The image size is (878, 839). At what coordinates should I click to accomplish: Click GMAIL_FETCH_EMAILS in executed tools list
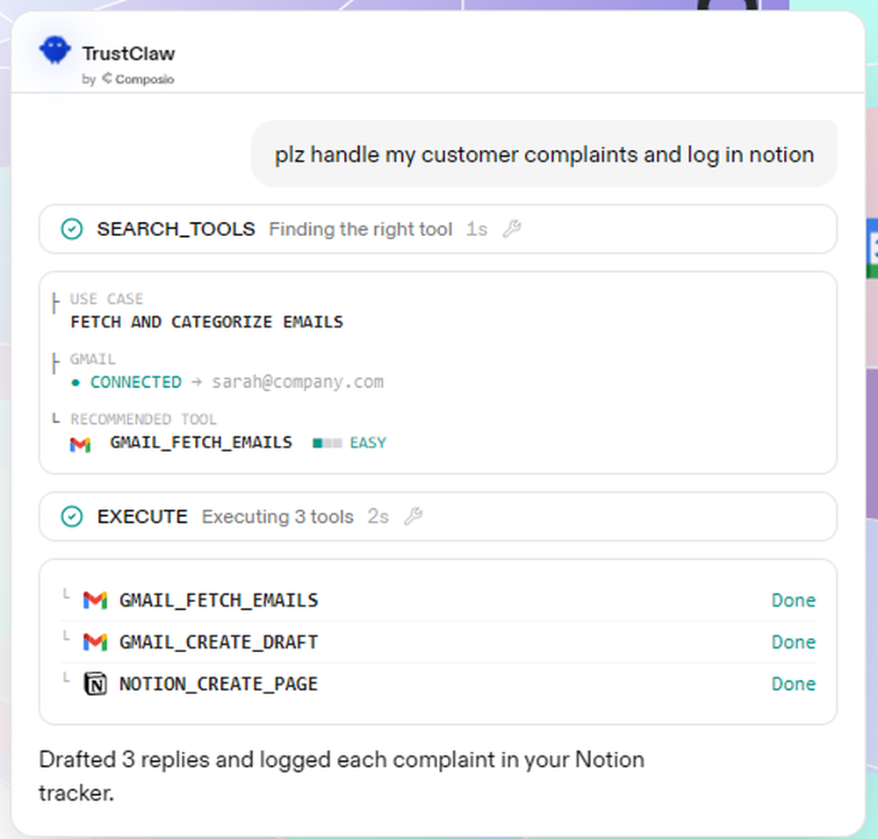[219, 600]
